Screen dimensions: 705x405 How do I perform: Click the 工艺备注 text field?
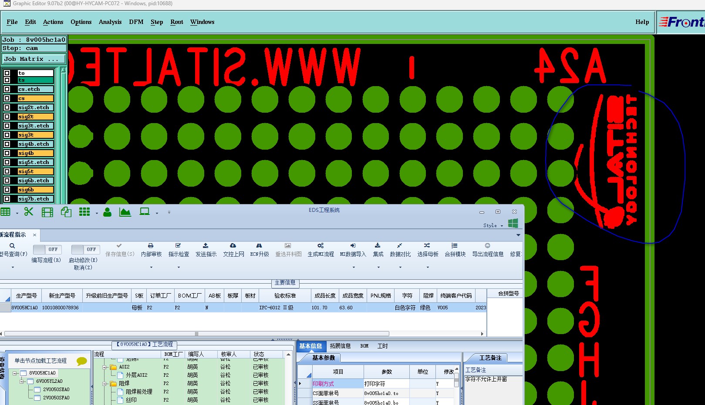(493, 390)
